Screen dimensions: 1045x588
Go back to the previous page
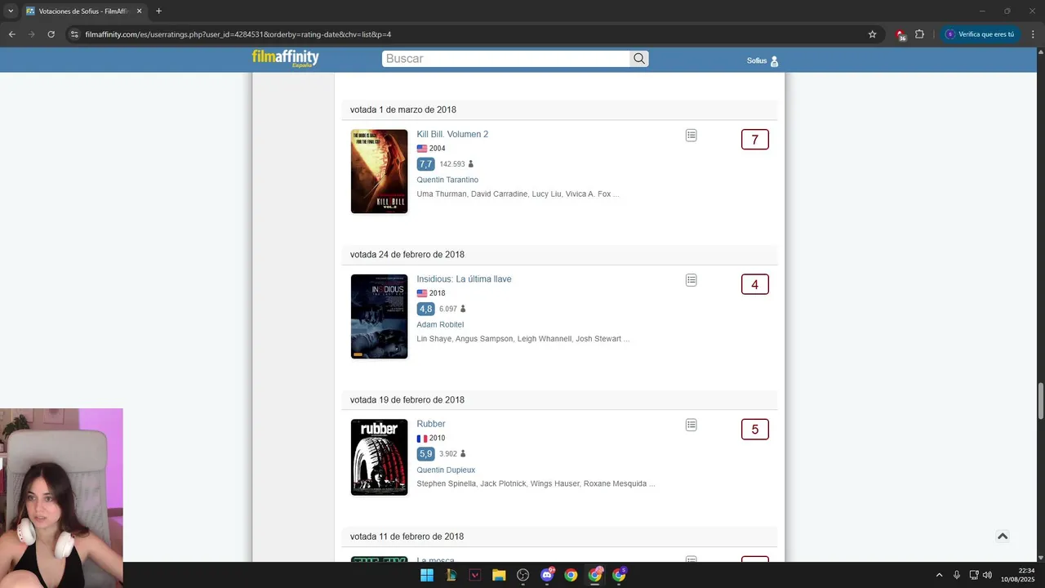(11, 34)
